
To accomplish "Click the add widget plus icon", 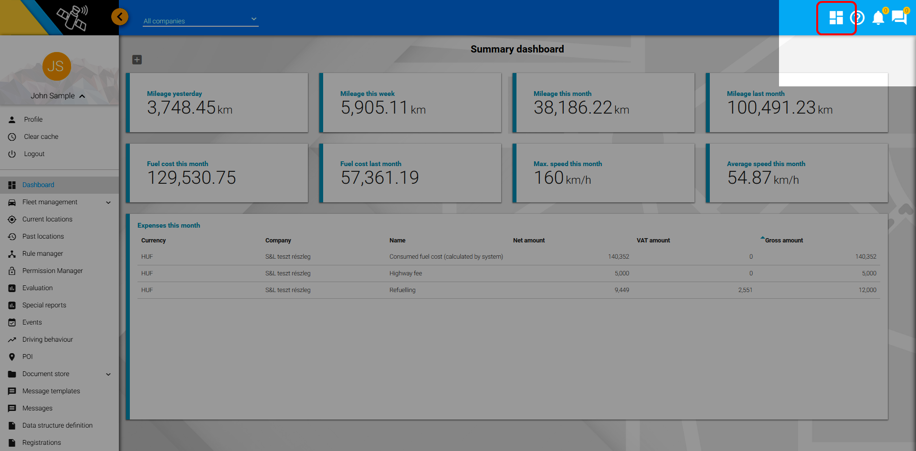I will click(137, 60).
